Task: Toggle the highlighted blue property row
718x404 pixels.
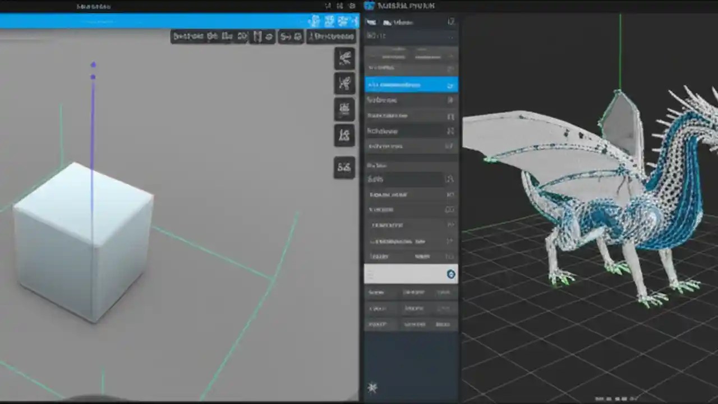Action: [x=411, y=84]
